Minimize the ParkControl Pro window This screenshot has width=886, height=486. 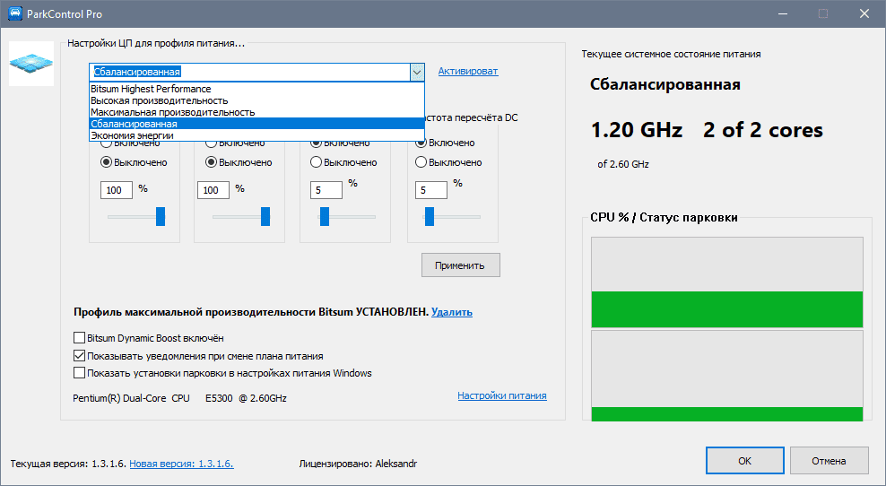tap(783, 13)
